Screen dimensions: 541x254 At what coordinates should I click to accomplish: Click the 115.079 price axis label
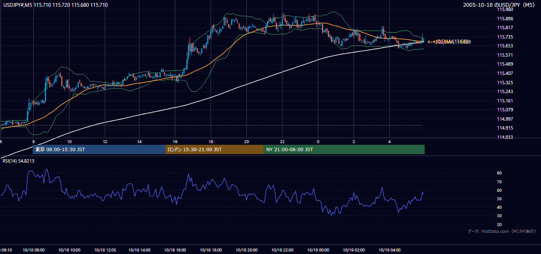(505, 110)
